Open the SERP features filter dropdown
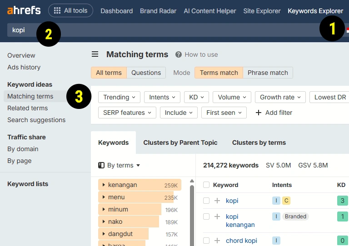The image size is (349, 246). 127,113
